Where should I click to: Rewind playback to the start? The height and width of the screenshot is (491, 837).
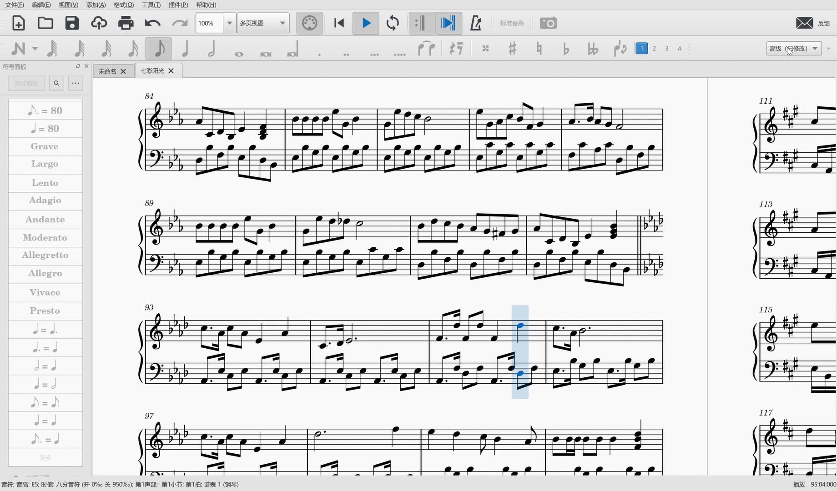coord(339,23)
